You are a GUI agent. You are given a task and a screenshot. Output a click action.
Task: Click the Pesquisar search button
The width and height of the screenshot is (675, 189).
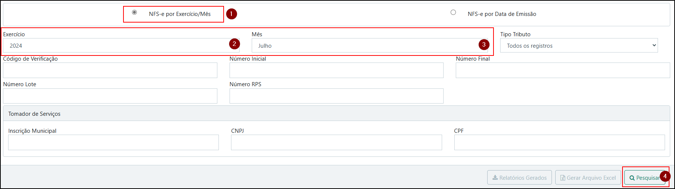point(645,178)
